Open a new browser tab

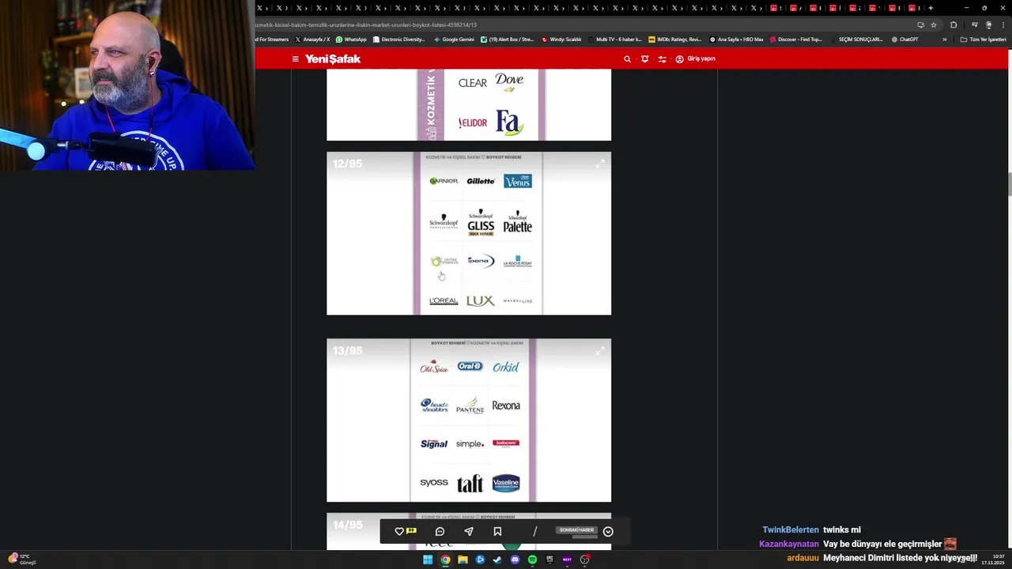[x=931, y=8]
